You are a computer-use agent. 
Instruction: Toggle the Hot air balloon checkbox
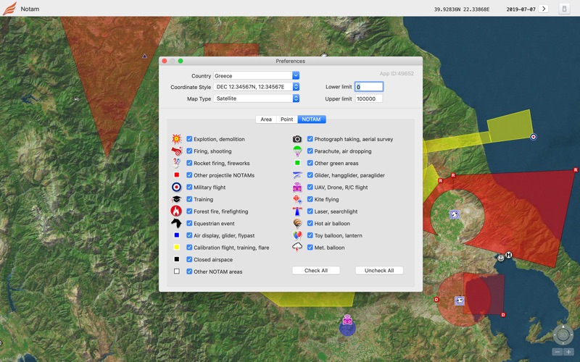310,223
